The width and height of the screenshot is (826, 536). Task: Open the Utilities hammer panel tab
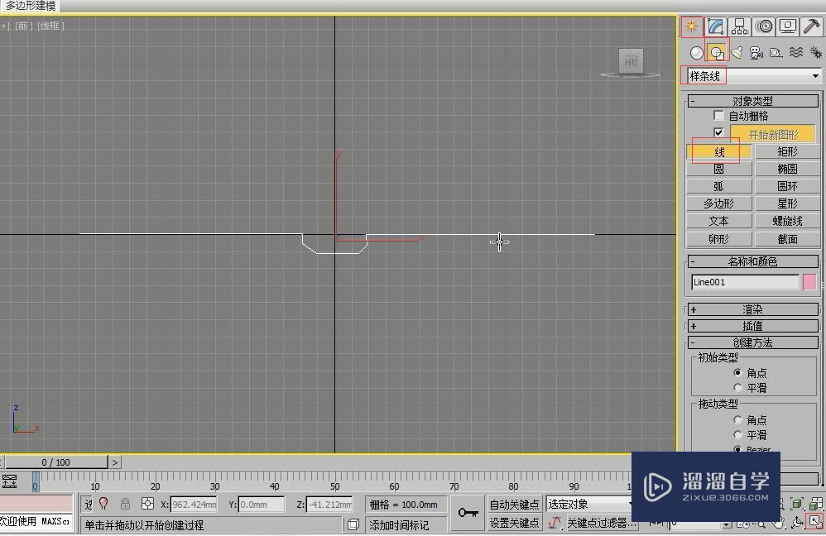[811, 26]
